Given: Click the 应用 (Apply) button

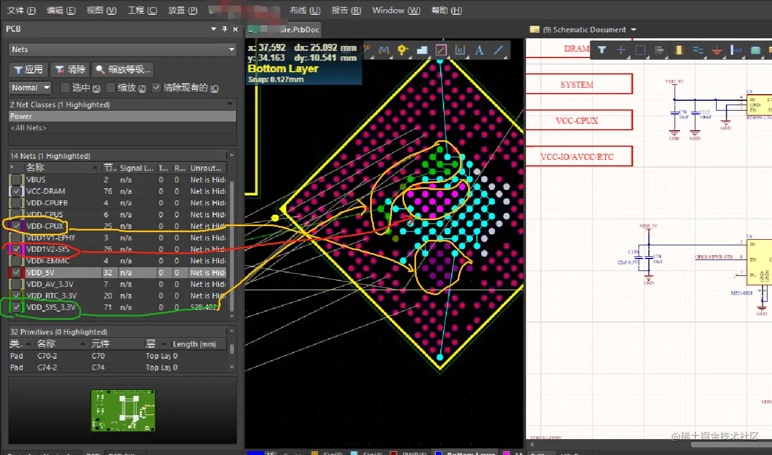Looking at the screenshot, I should point(28,70).
